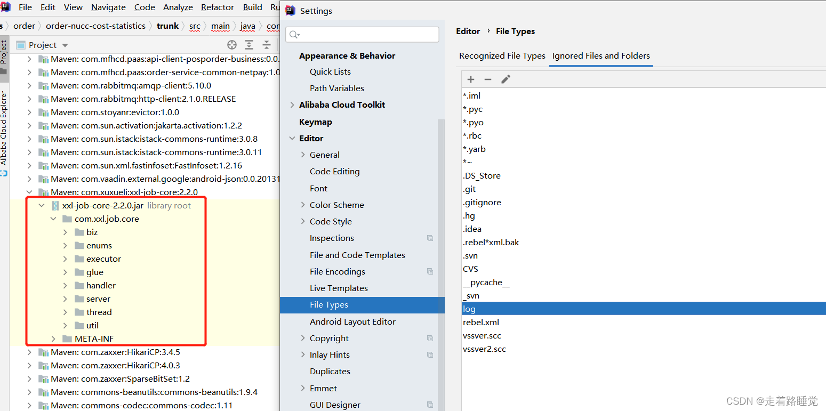Click the project-level icon beside Inspections

pos(430,238)
